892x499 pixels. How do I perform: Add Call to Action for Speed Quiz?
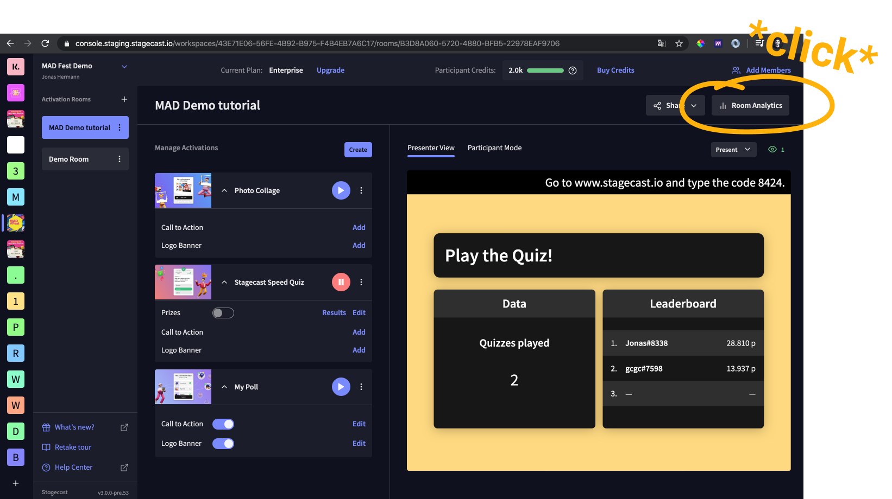(x=359, y=332)
